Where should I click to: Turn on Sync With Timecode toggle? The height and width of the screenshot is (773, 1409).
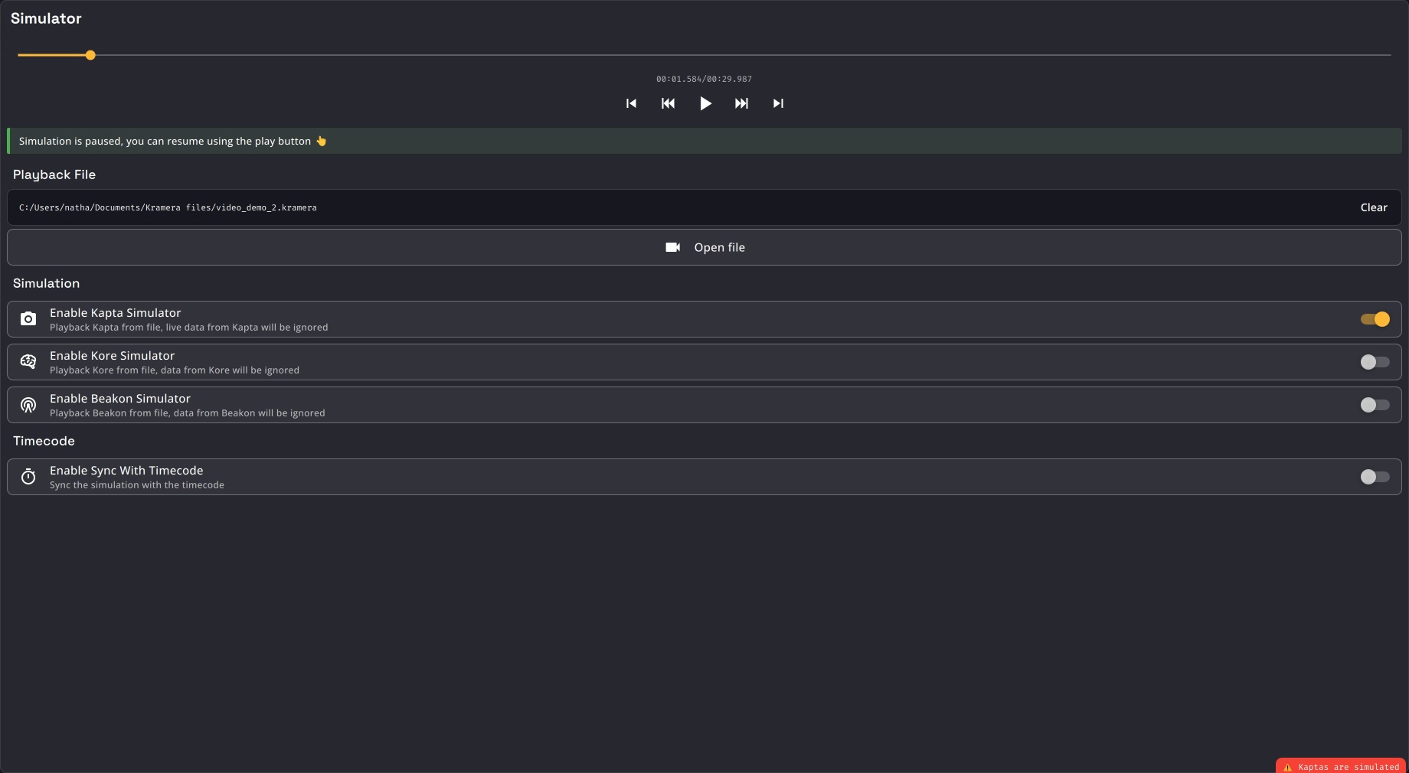coord(1375,477)
